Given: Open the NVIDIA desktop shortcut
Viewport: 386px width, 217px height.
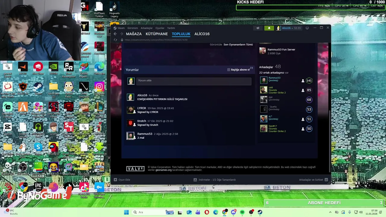Looking at the screenshot, I should point(53,68).
